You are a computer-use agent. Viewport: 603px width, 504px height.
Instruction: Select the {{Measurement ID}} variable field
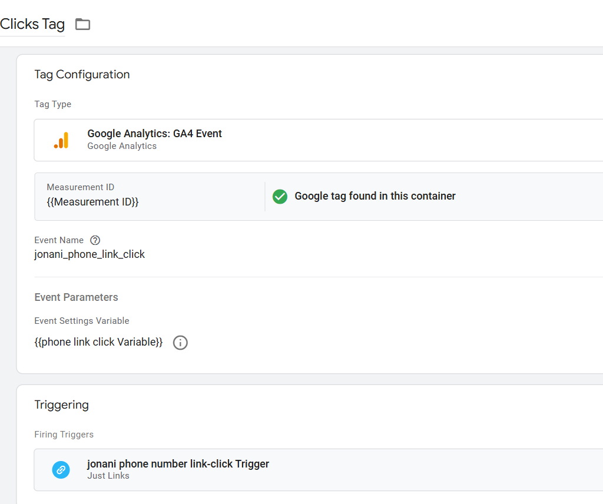92,201
